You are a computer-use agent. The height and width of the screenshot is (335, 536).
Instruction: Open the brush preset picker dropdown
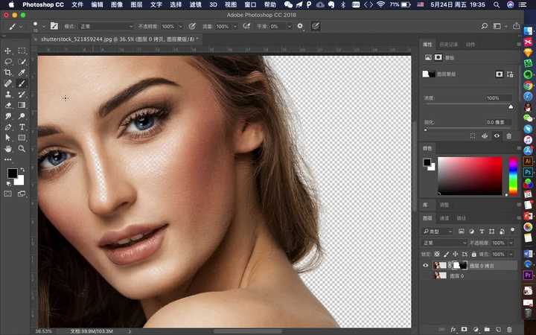(44, 26)
